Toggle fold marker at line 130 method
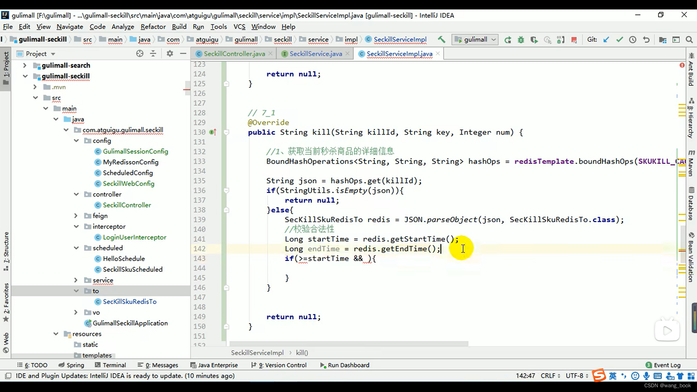Image resolution: width=697 pixels, height=392 pixels. click(x=227, y=132)
